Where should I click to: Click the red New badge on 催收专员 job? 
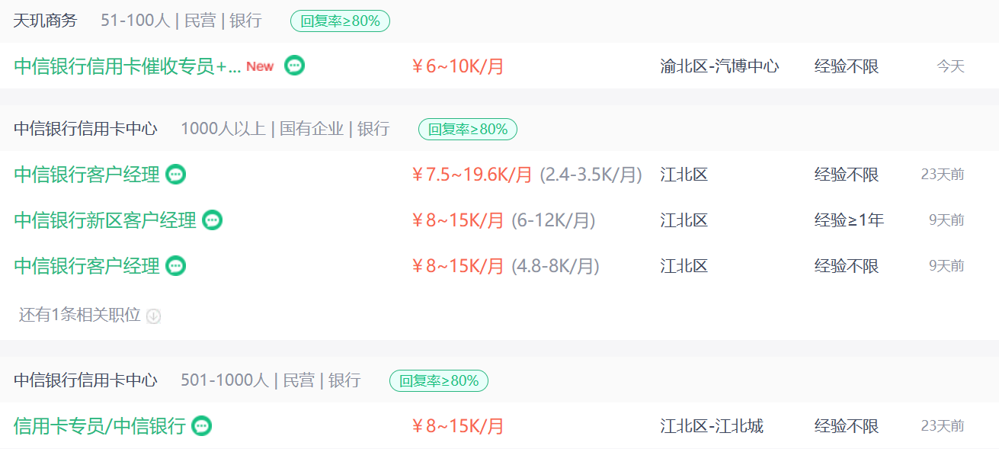(260, 67)
